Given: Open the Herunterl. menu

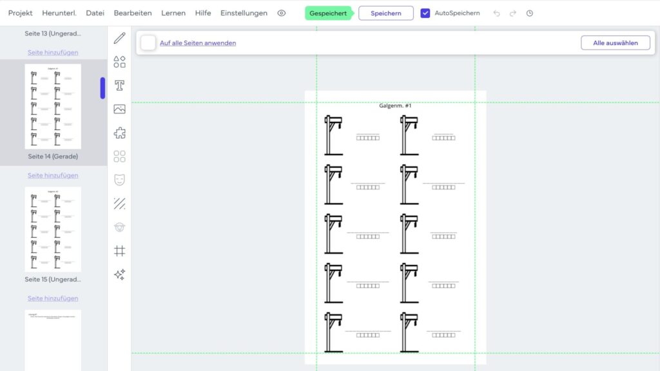Looking at the screenshot, I should pos(59,13).
